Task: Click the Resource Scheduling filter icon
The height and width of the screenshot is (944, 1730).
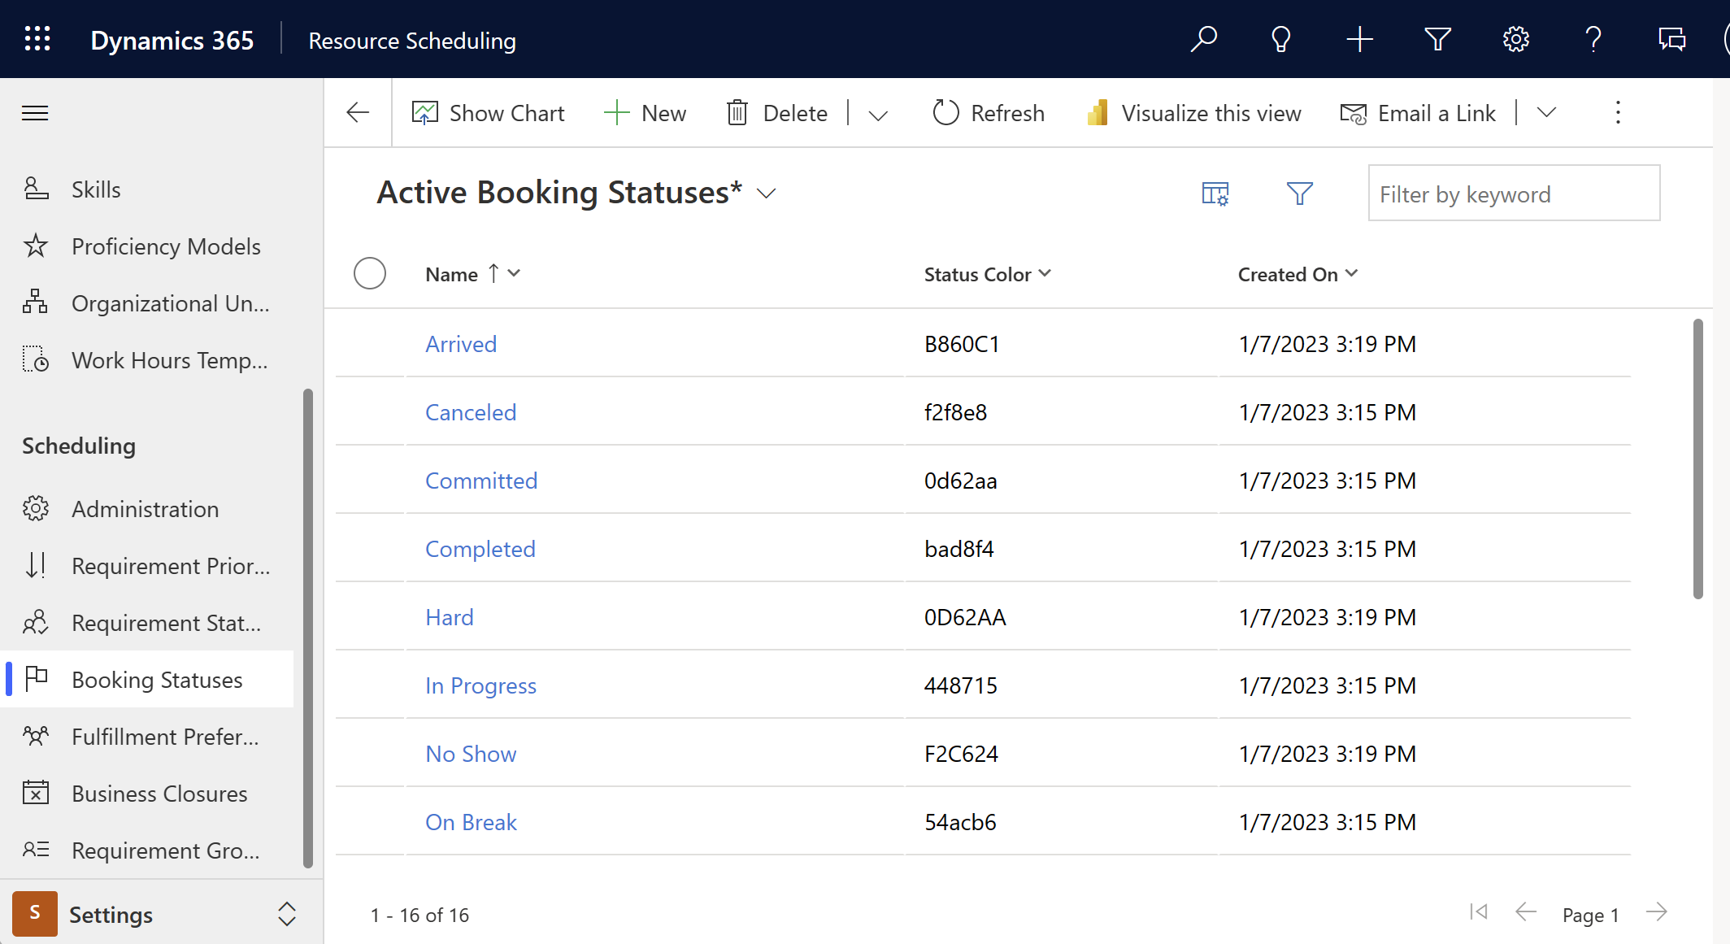Action: coord(1437,38)
